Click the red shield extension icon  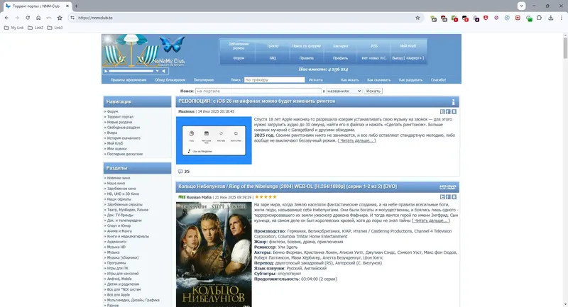486,18
